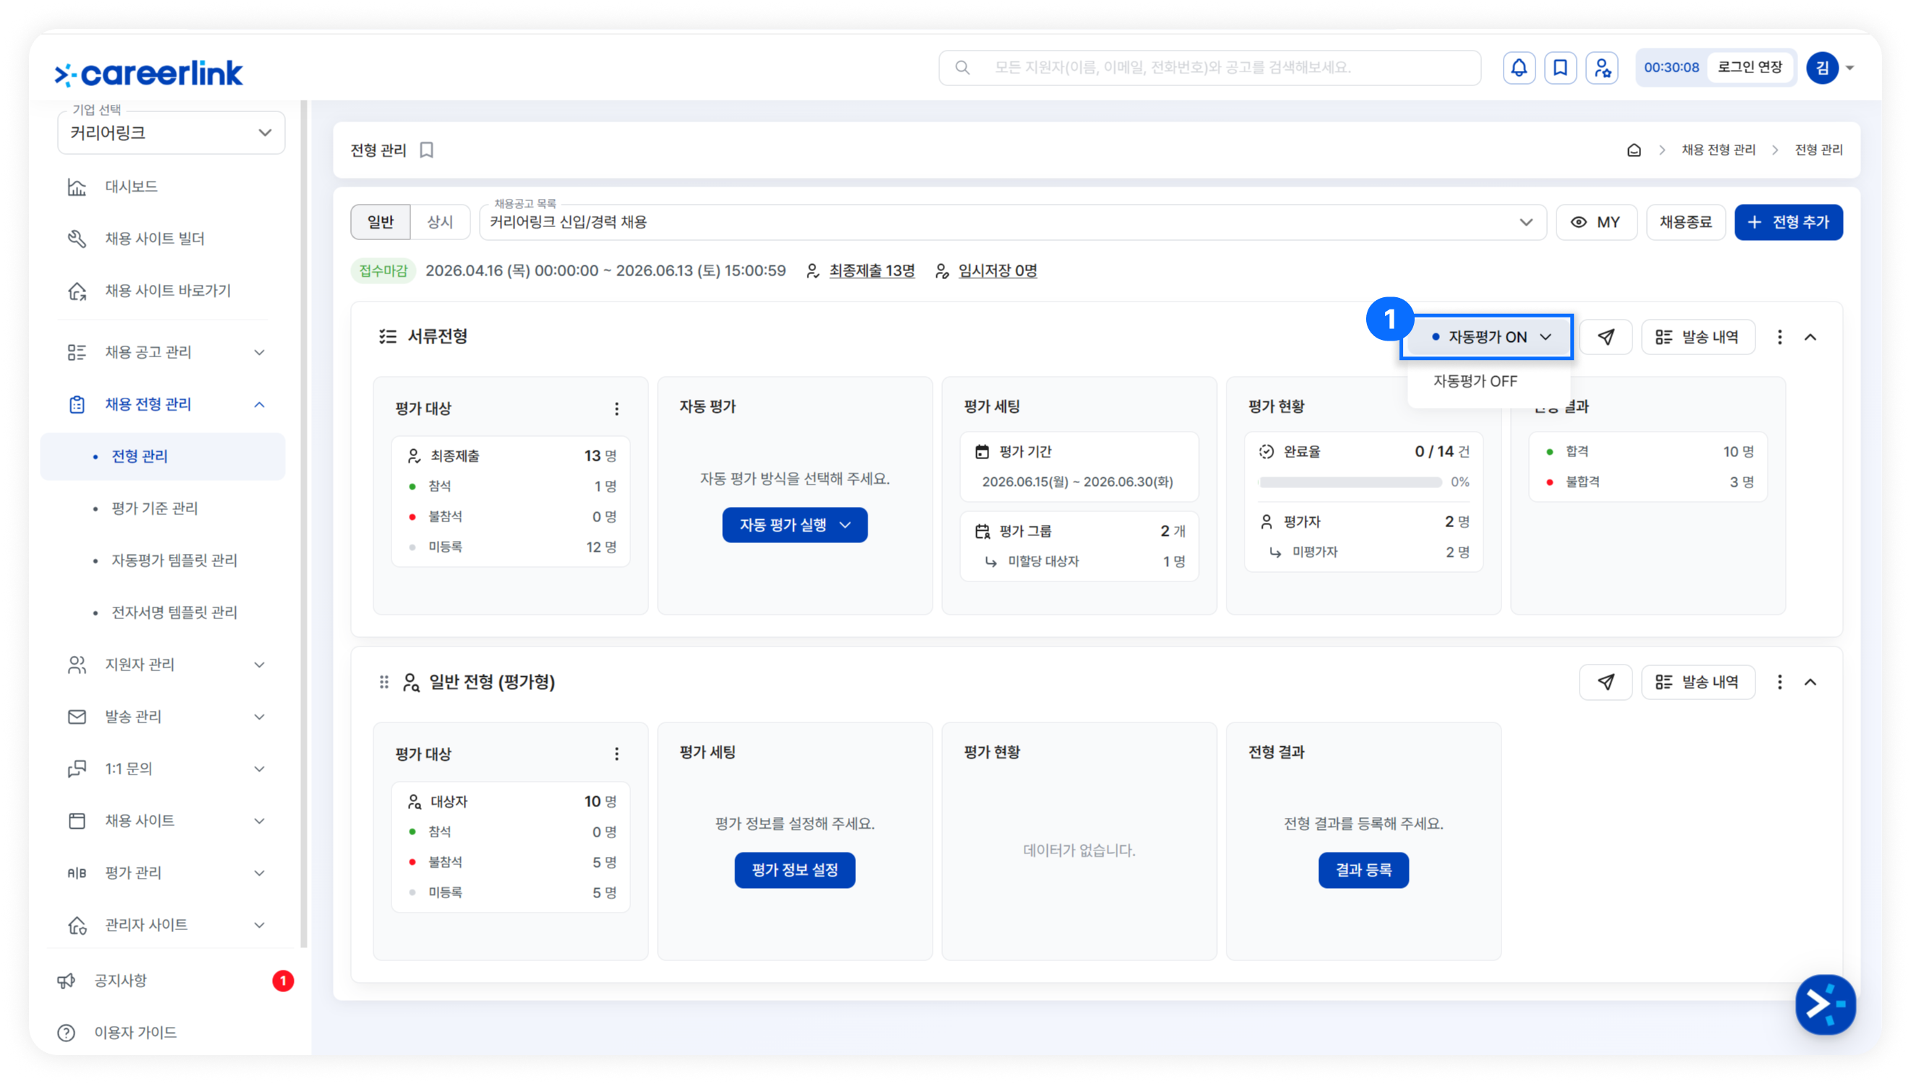Screen dimensions: 1911x1084
Task: Bookmark the 전형 관리 page title
Action: pos(427,150)
